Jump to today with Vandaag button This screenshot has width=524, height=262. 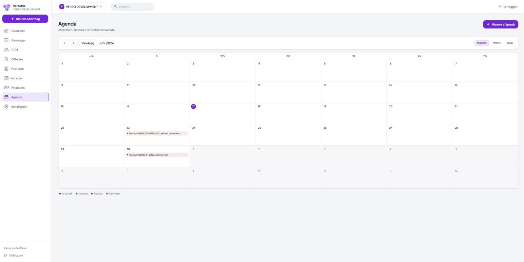[x=88, y=43]
